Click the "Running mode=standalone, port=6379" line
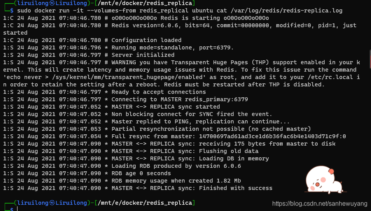Image resolution: width=371 pixels, height=211 pixels. coord(172,47)
